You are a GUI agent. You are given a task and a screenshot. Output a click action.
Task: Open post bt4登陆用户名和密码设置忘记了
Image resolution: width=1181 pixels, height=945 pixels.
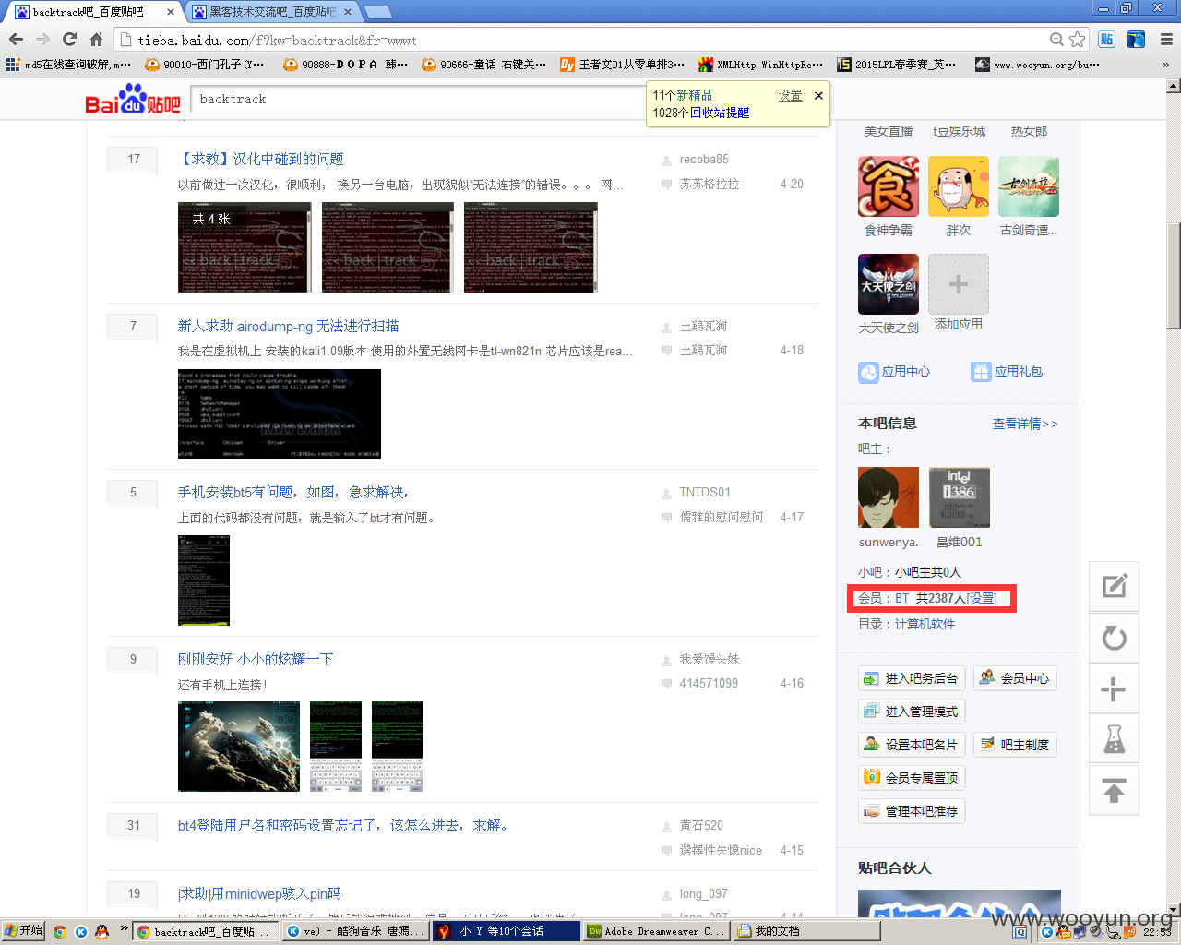click(344, 825)
